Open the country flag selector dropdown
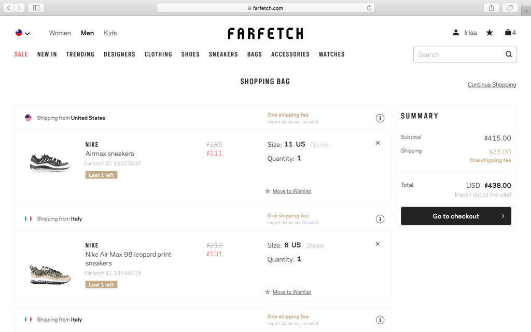531x332 pixels. click(x=23, y=33)
